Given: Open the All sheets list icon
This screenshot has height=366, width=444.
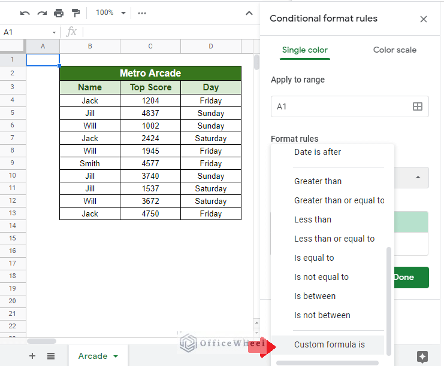Looking at the screenshot, I should pos(51,356).
